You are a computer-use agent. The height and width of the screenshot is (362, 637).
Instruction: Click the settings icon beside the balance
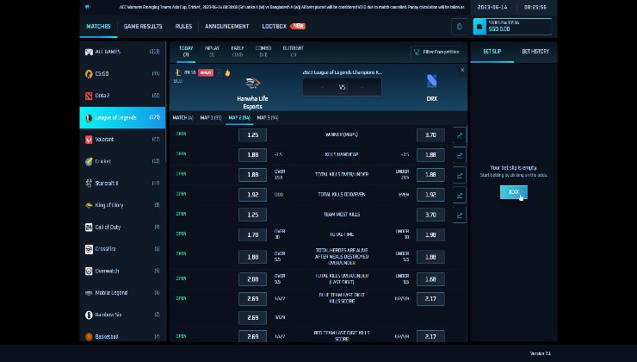(x=460, y=27)
